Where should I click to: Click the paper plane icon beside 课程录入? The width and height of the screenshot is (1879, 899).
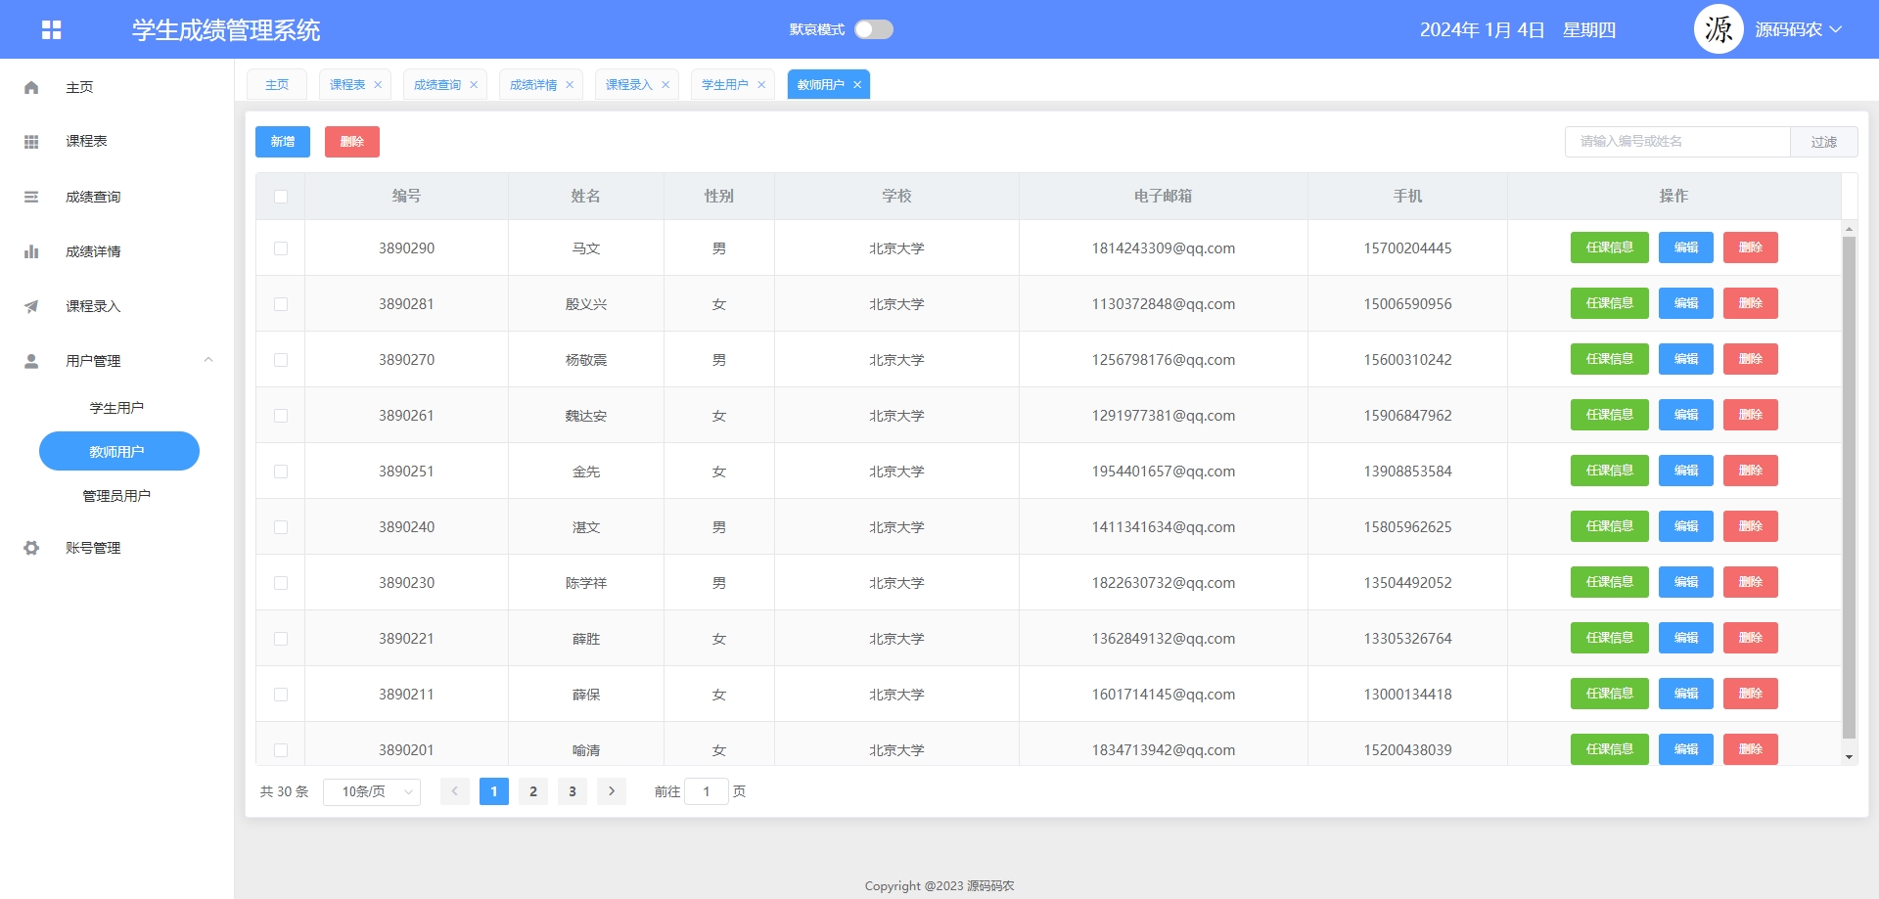[x=31, y=306]
